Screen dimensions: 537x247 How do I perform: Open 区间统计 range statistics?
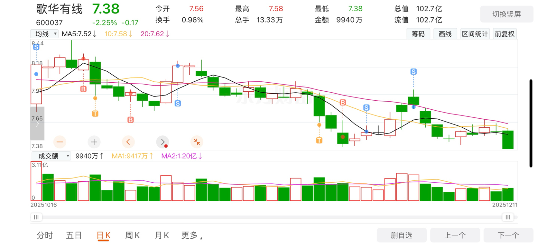[475, 34]
